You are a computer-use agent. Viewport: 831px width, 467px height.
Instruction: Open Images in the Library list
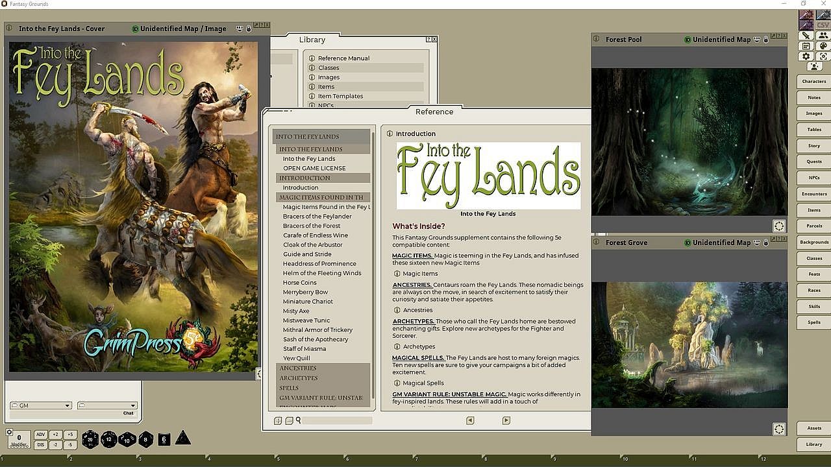[329, 77]
